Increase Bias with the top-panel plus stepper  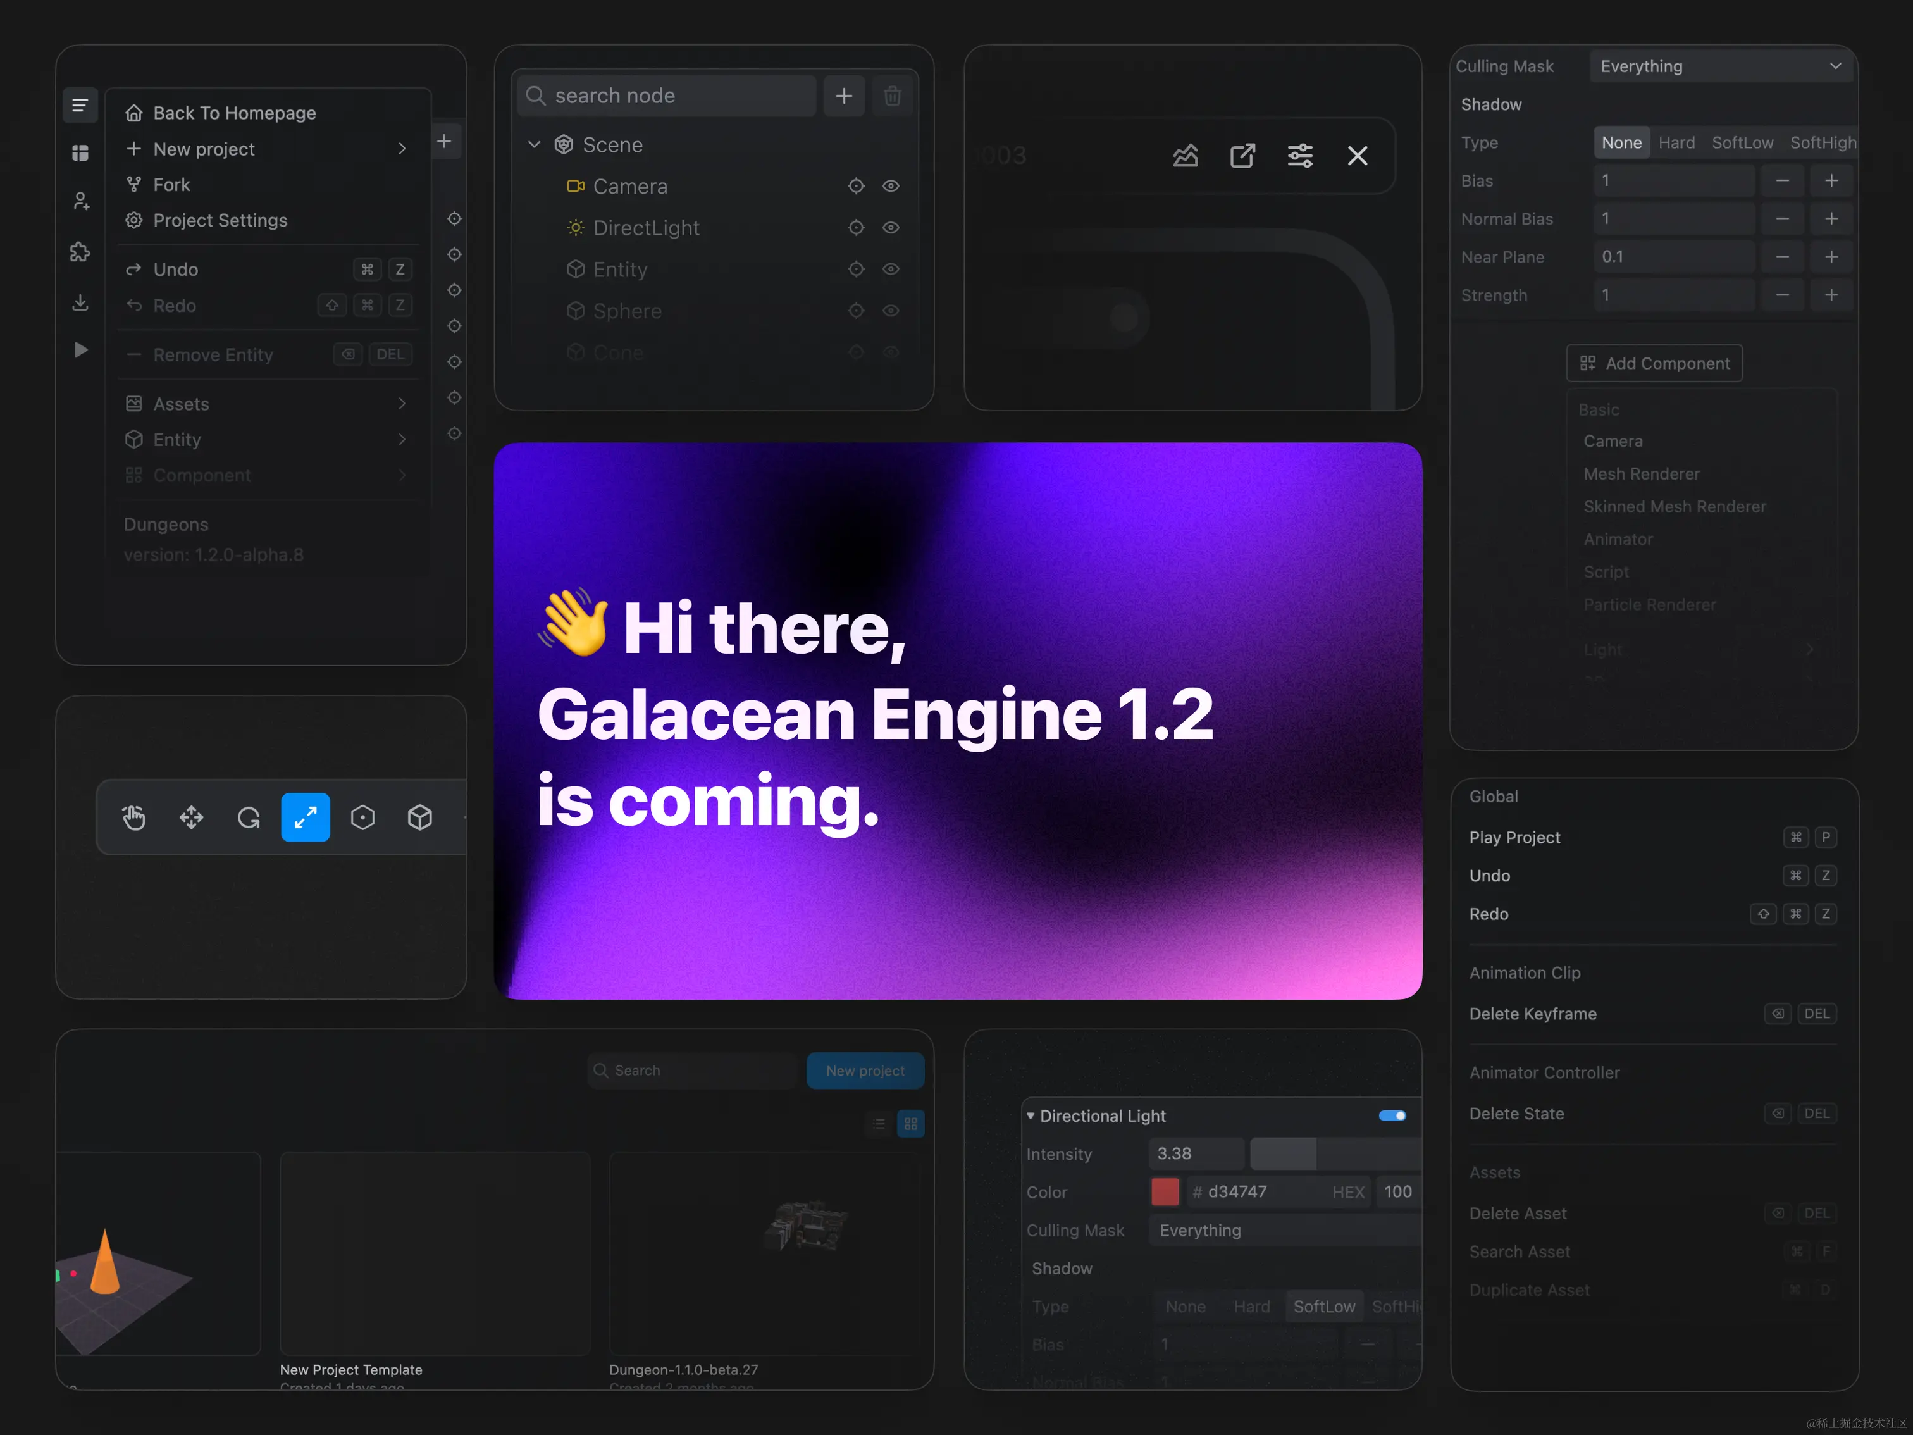click(1831, 181)
